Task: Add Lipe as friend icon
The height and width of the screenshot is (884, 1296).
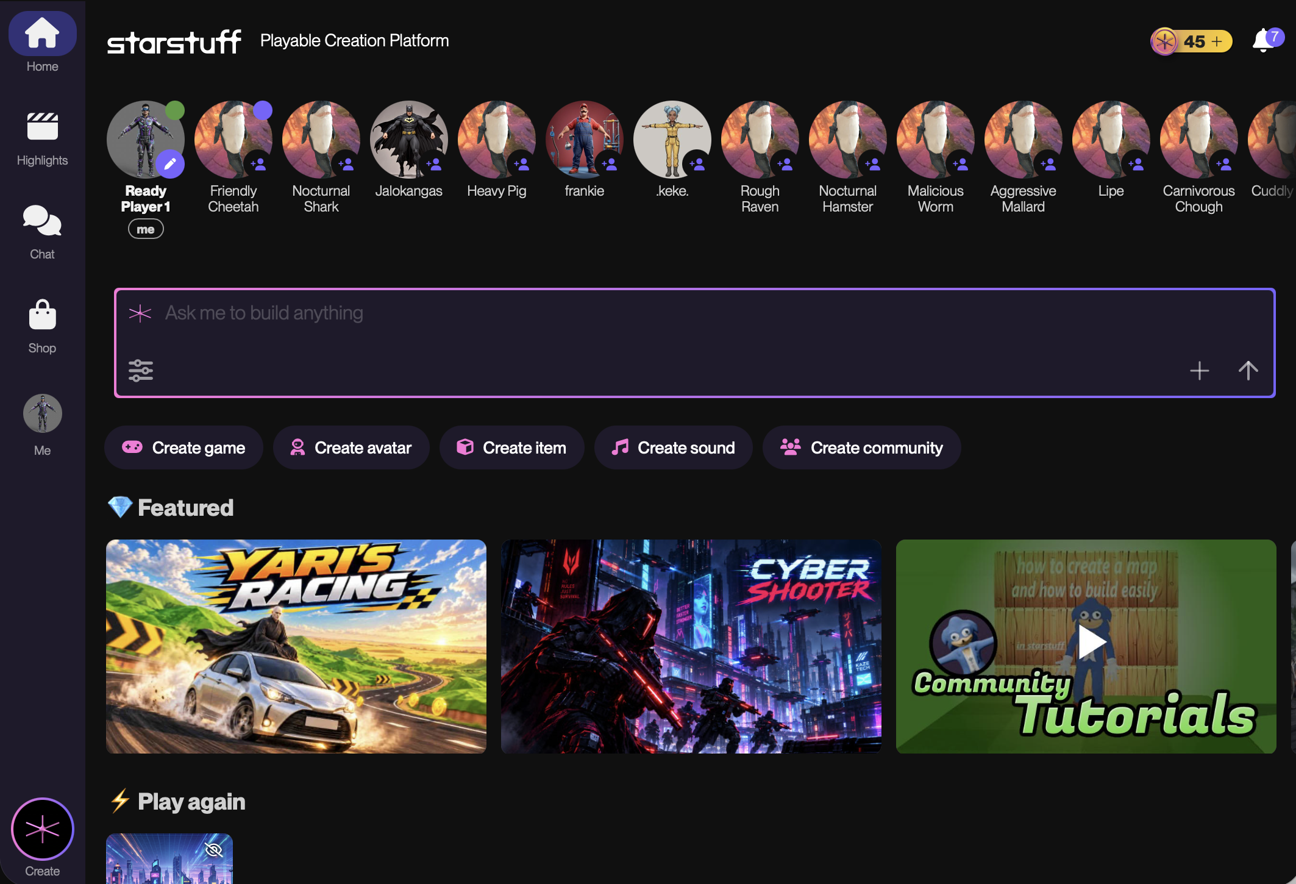Action: [1136, 164]
